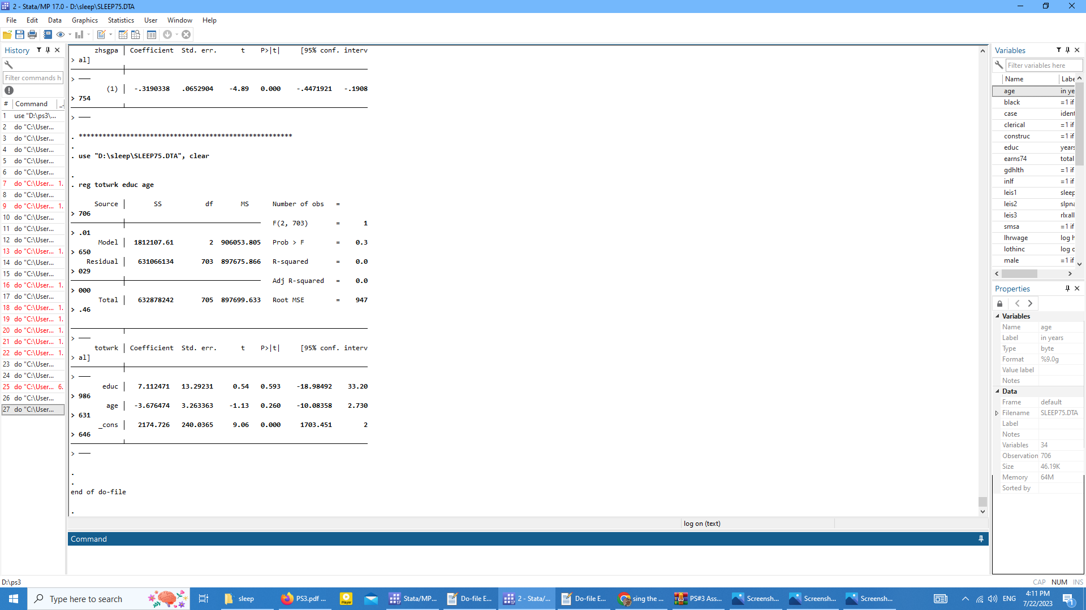Viewport: 1086px width, 610px height.
Task: Open the Data Browser icon
Action: [136, 34]
